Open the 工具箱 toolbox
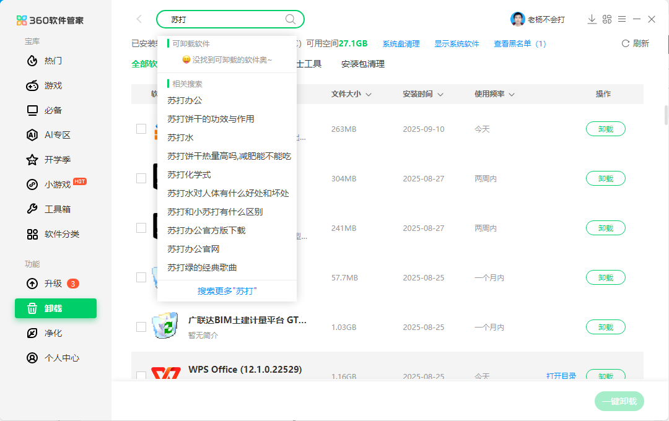This screenshot has width=669, height=421. tap(50, 209)
